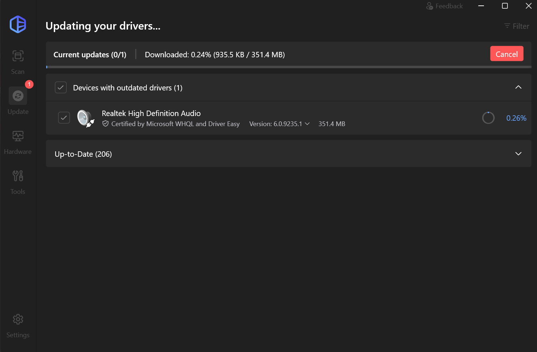Click the Realtek High Definition Audio name
537x352 pixels.
click(x=151, y=113)
